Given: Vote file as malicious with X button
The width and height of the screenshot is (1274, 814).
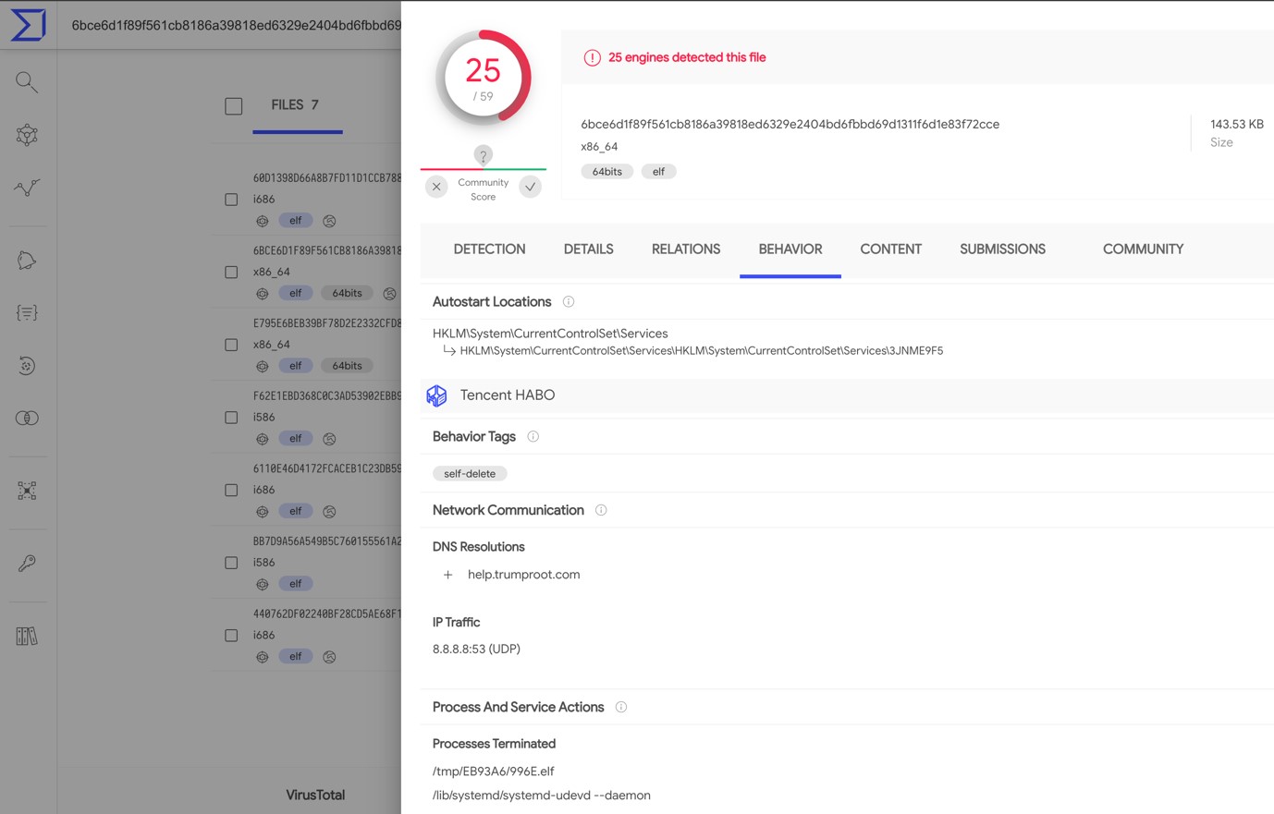Looking at the screenshot, I should click(436, 187).
